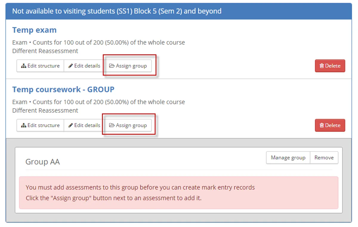Click the weighting text under Temp coursework - GROUP
The width and height of the screenshot is (358, 227).
pos(98,102)
